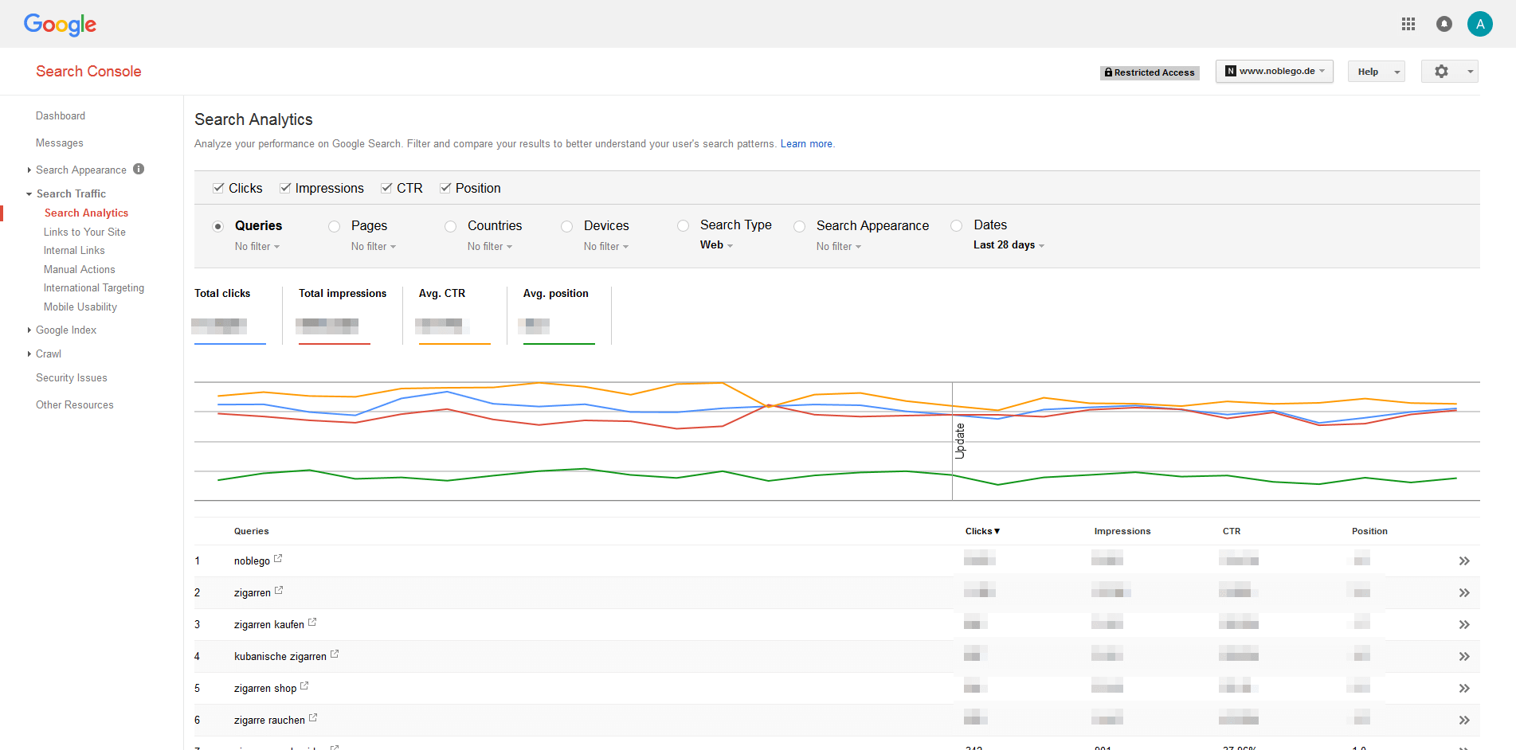
Task: Click the Search Appearance info icon
Action: 139,169
